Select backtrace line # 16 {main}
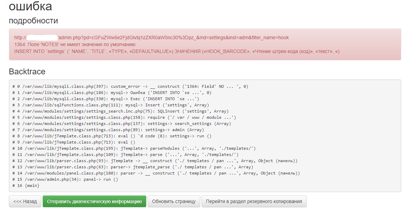Viewport: 416px width, 211px height. [26, 186]
